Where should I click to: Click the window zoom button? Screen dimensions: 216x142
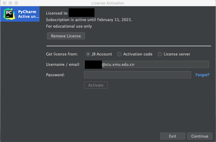pyautogui.click(x=16, y=3)
